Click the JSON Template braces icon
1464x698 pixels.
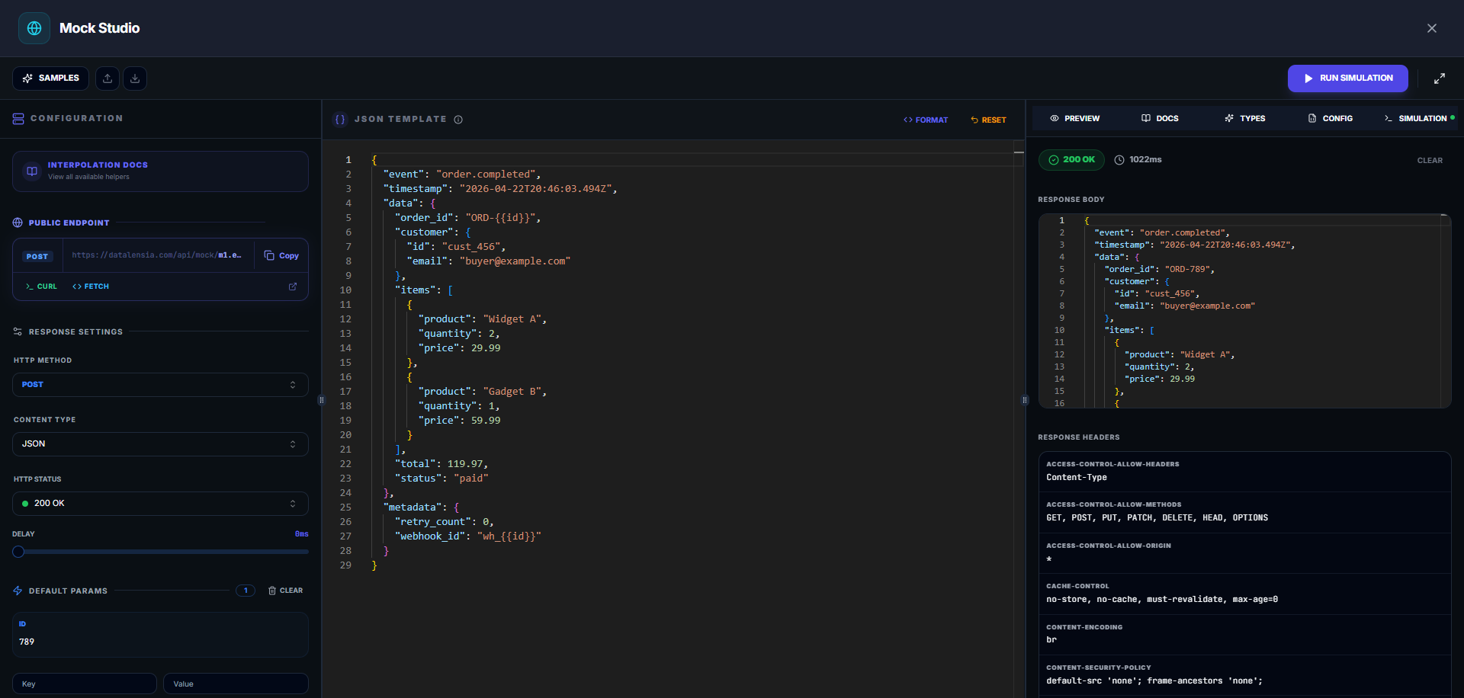340,120
